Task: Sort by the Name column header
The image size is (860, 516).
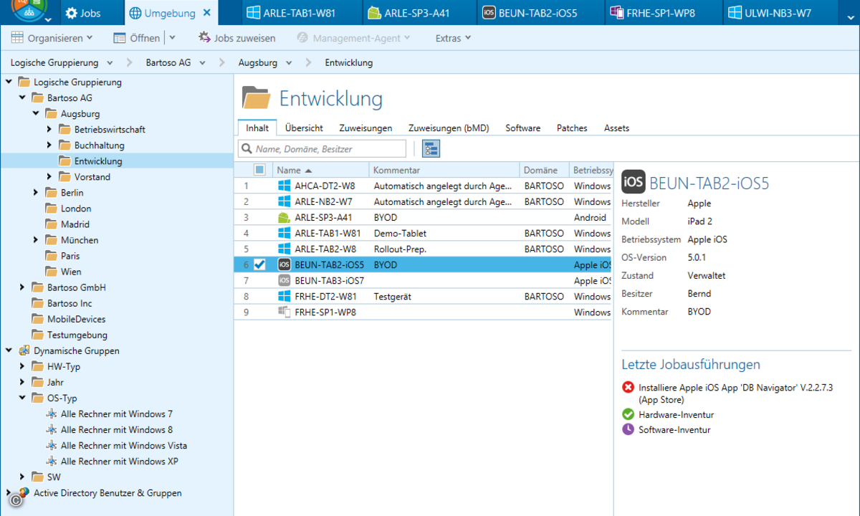Action: (x=320, y=170)
